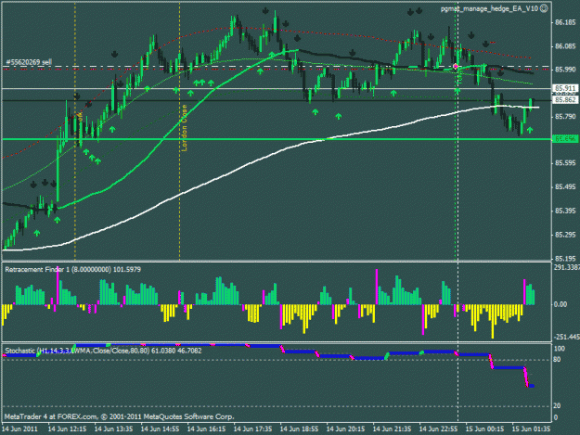Image resolution: width=580 pixels, height=435 pixels.
Task: Click the 85.595 price axis value
Action: 565,163
